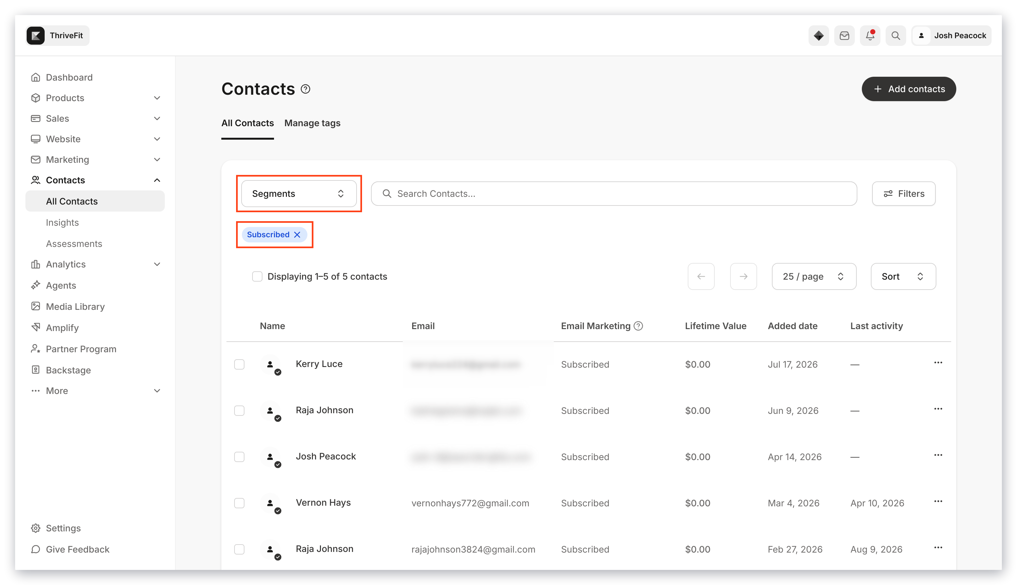Open the diamond upgrade icon in header

pos(818,36)
